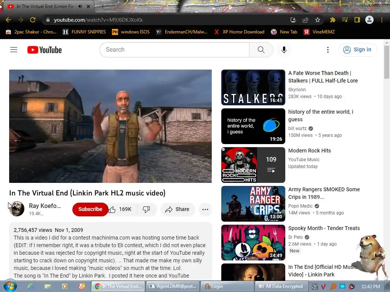Image resolution: width=390 pixels, height=292 pixels.
Task: Like the video with thumbs up
Action: point(120,209)
